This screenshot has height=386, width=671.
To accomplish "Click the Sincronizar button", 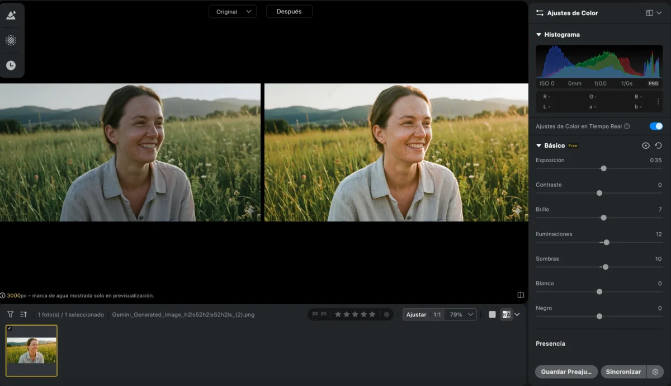I will pos(623,372).
